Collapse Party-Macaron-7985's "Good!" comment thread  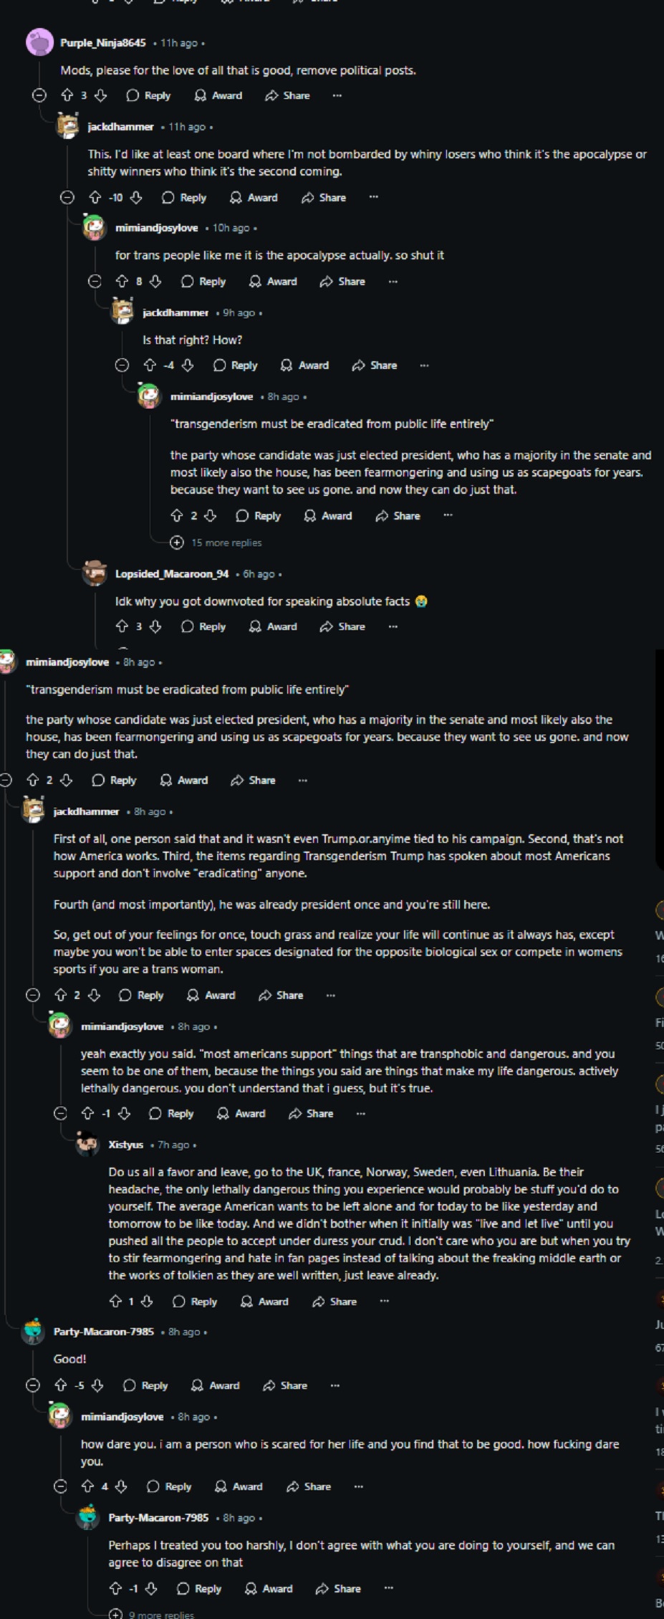click(33, 1385)
